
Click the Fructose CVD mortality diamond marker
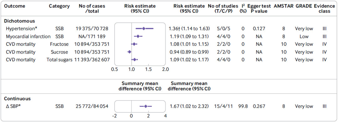134,44
